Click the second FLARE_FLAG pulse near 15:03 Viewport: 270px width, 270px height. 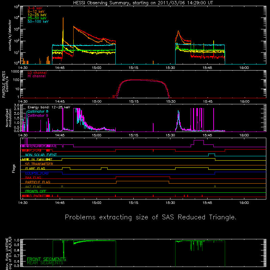coord(104,167)
